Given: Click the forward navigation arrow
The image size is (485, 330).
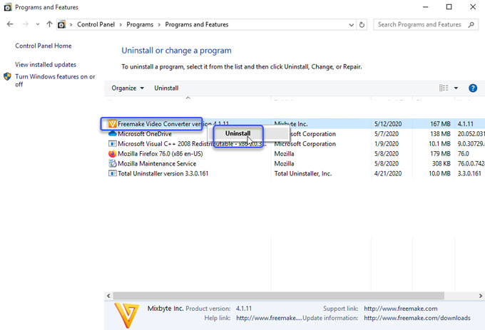Looking at the screenshot, I should tap(26, 24).
